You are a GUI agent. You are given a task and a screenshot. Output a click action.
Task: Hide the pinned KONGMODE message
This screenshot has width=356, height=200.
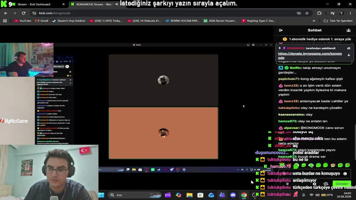(349, 48)
